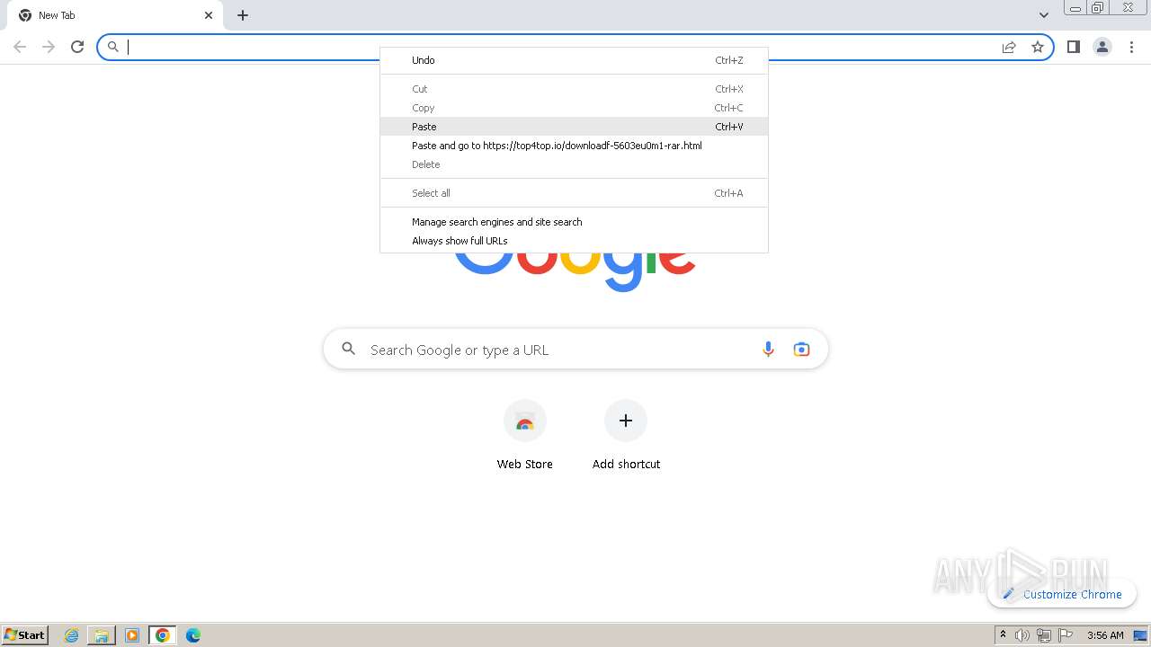Launch Microsoft Edge from the taskbar
Screen dimensions: 1151x647
coord(193,635)
